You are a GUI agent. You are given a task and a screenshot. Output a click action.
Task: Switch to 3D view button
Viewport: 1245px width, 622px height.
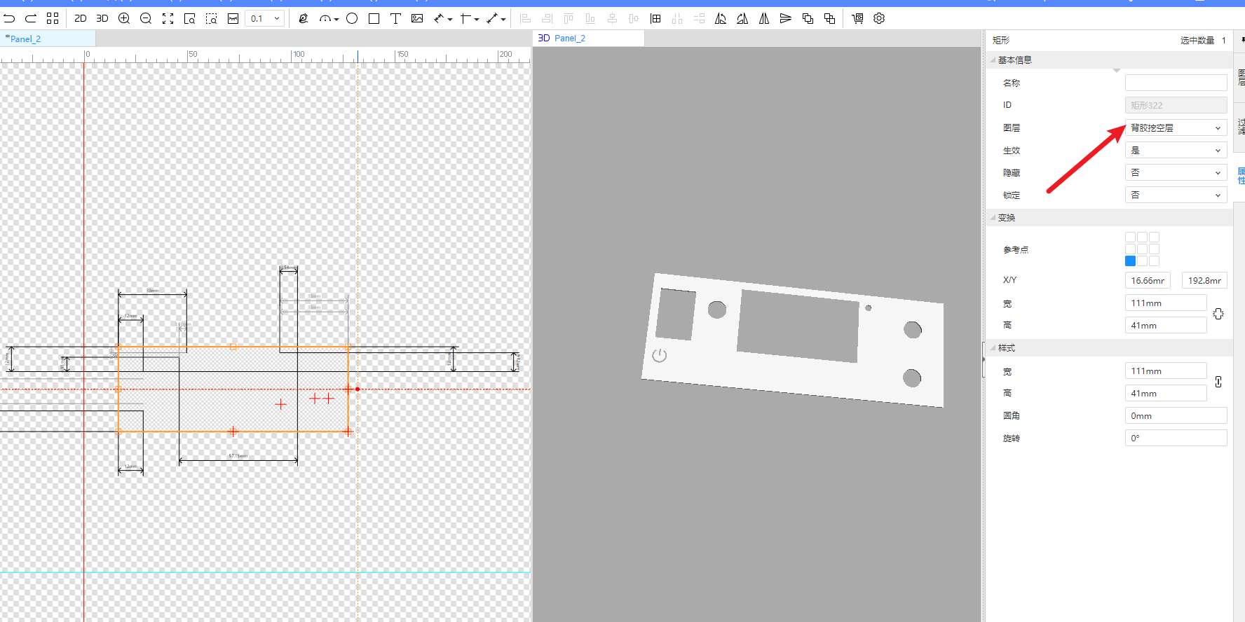tap(102, 18)
